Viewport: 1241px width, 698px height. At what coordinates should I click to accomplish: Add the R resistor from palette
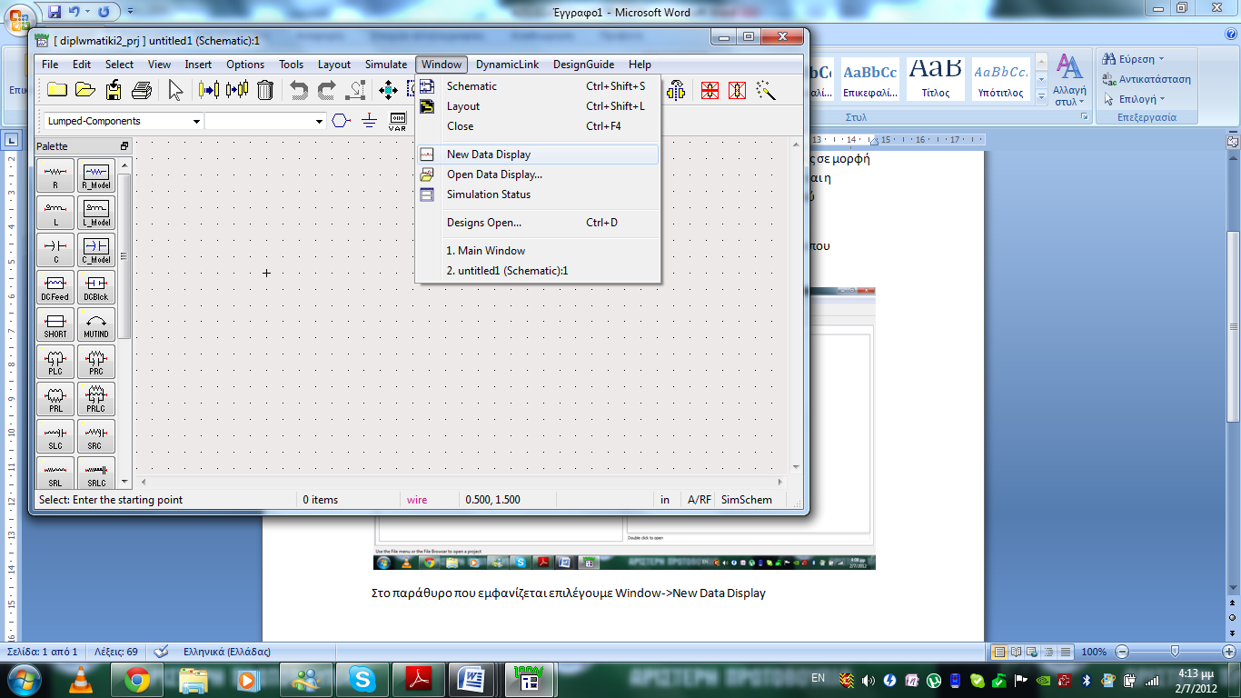click(x=55, y=174)
